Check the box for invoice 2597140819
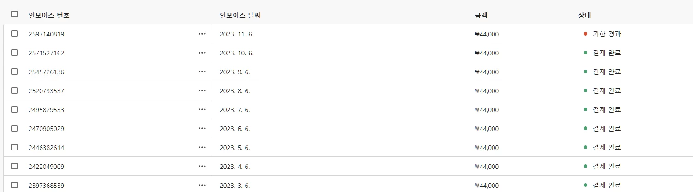The height and width of the screenshot is (192, 693). coord(14,34)
